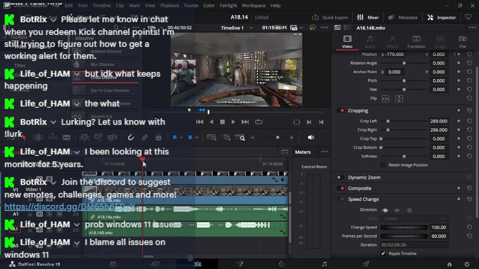Flip the clip horizontally in Inspector
Image resolution: width=479 pixels, height=269 pixels.
pyautogui.click(x=385, y=99)
